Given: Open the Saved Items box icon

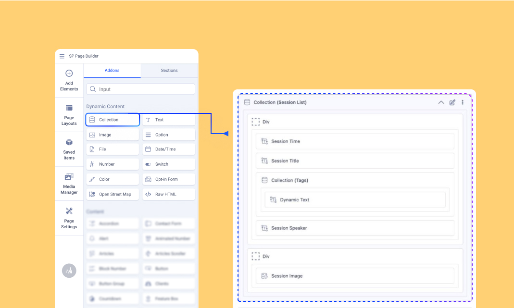Looking at the screenshot, I should point(69,143).
